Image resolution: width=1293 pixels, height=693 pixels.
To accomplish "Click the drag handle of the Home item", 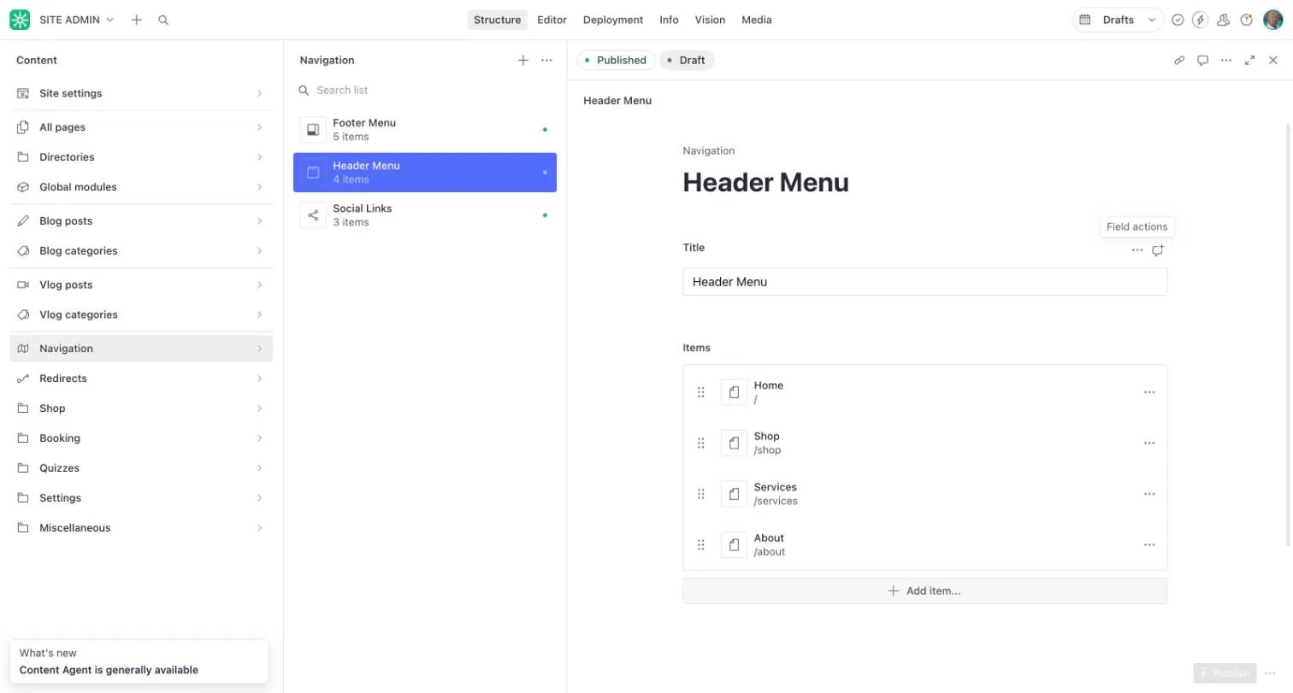I will click(701, 392).
